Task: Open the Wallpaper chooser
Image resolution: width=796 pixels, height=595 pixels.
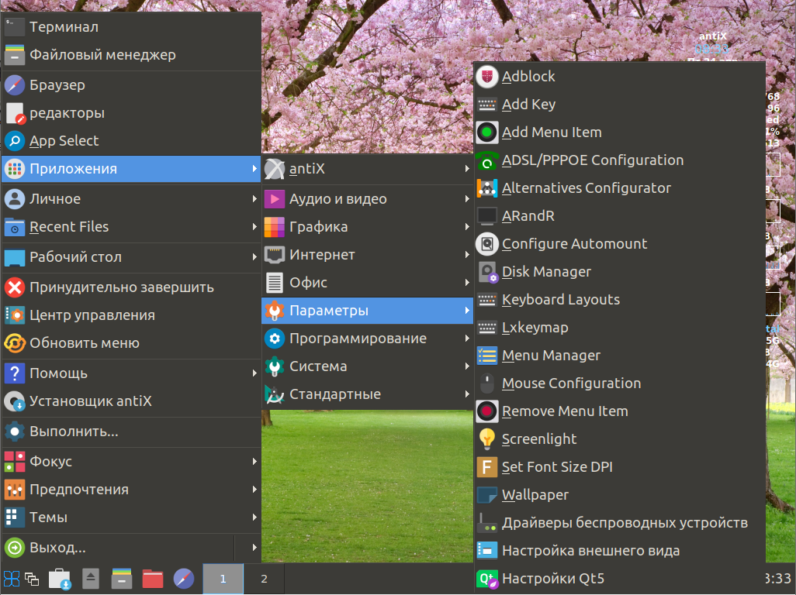Action: tap(619, 494)
